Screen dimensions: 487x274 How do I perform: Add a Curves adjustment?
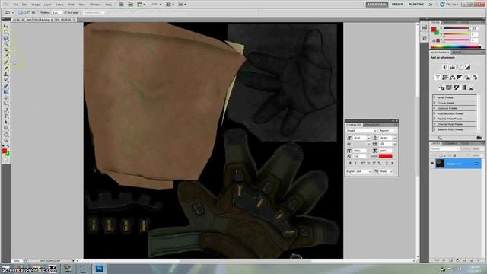pos(460,67)
